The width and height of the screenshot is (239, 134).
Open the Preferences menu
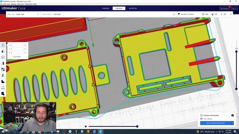pos(29,4)
